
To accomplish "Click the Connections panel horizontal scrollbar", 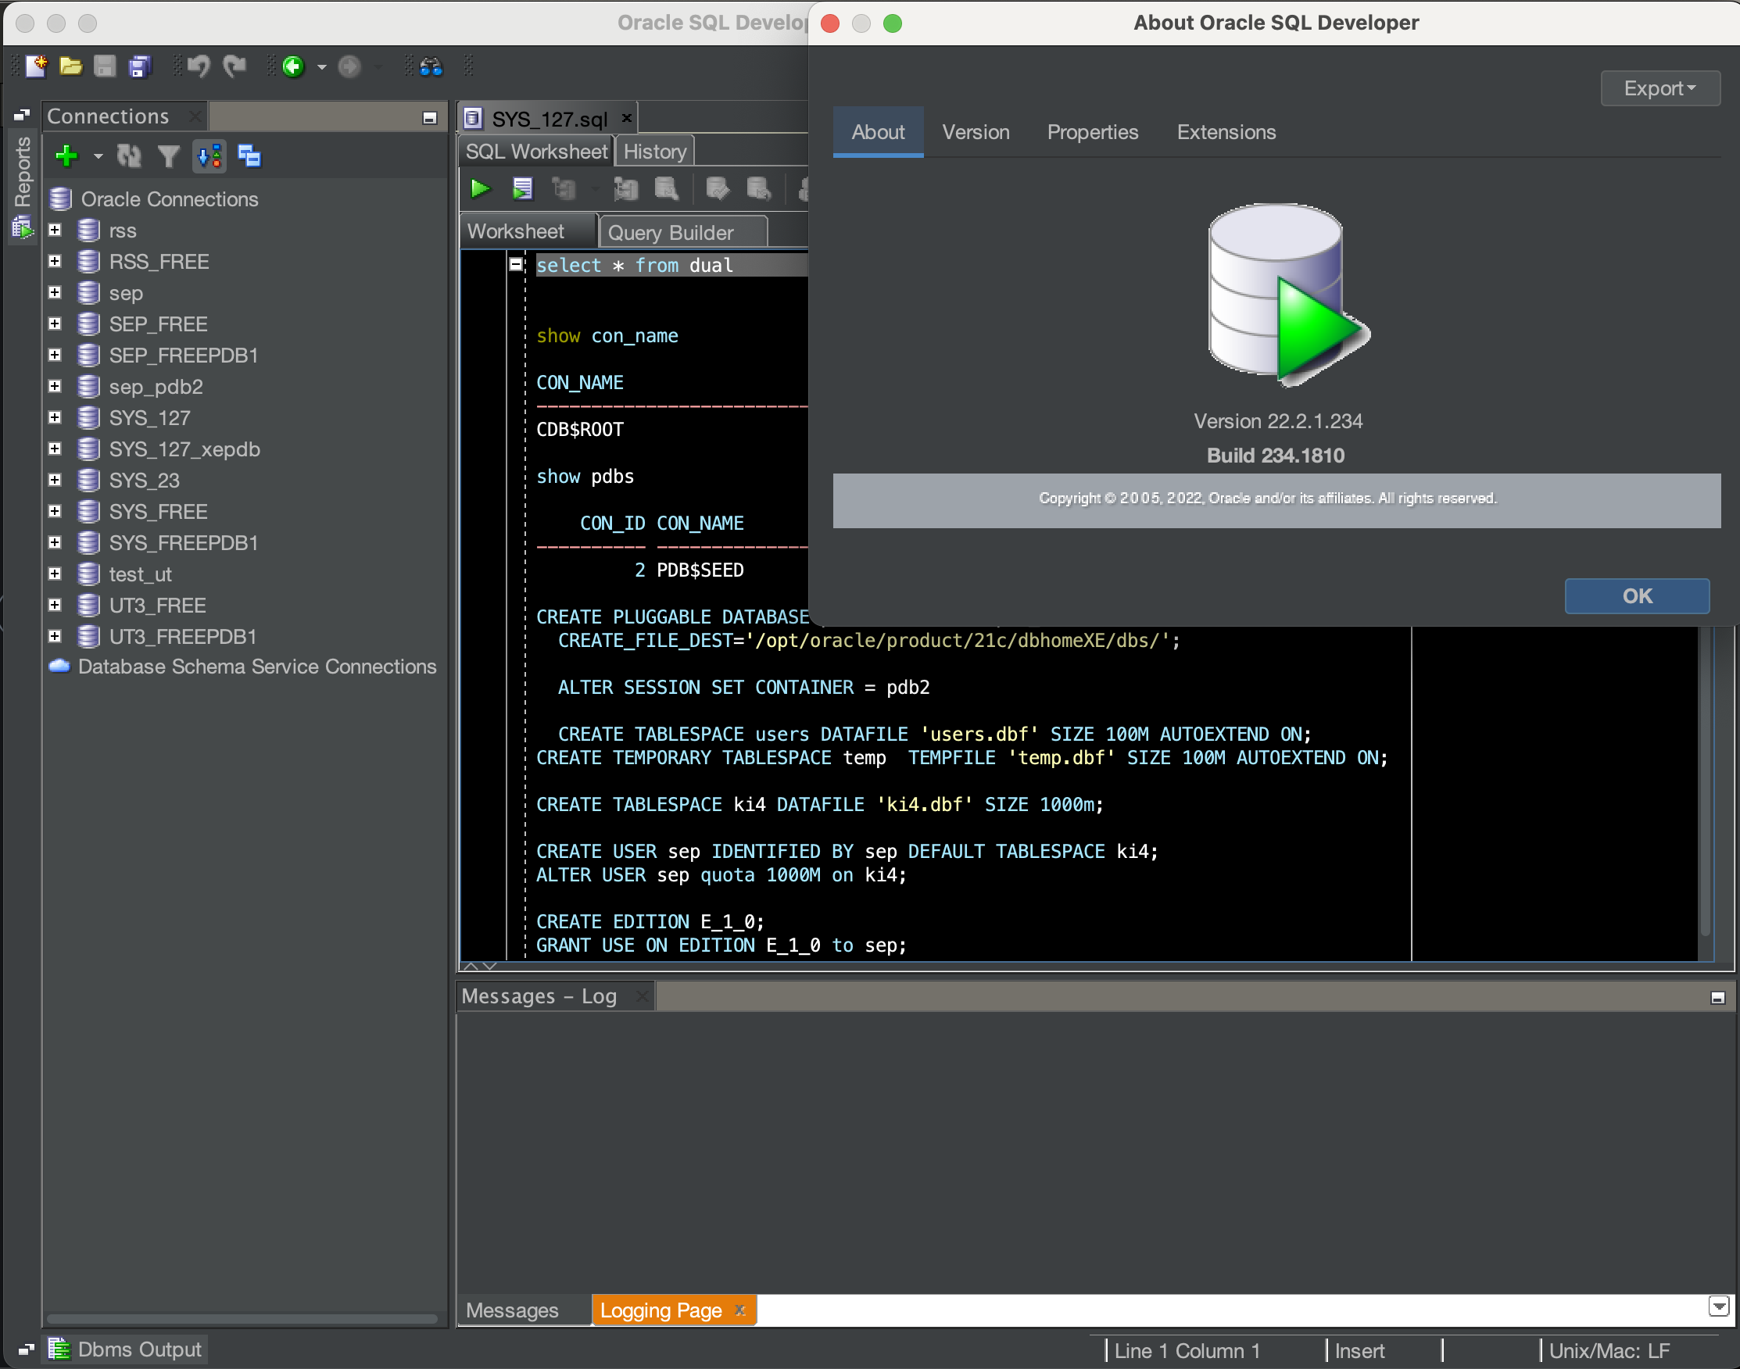I will pyautogui.click(x=242, y=1318).
